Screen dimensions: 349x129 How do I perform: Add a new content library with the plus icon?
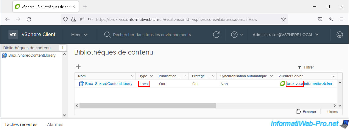(78, 67)
